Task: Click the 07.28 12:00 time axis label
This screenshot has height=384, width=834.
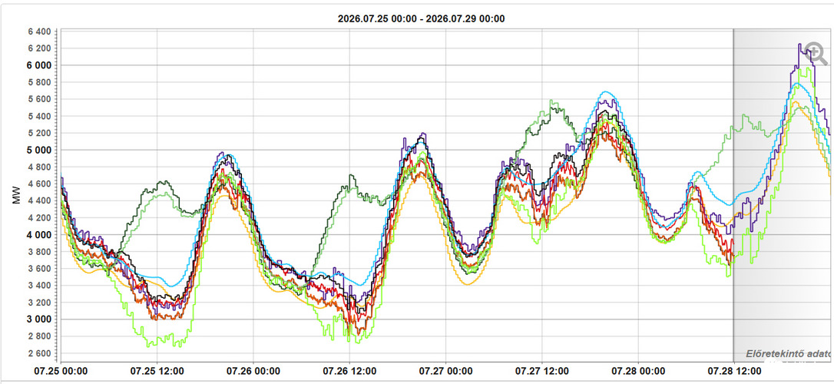Action: coord(734,371)
